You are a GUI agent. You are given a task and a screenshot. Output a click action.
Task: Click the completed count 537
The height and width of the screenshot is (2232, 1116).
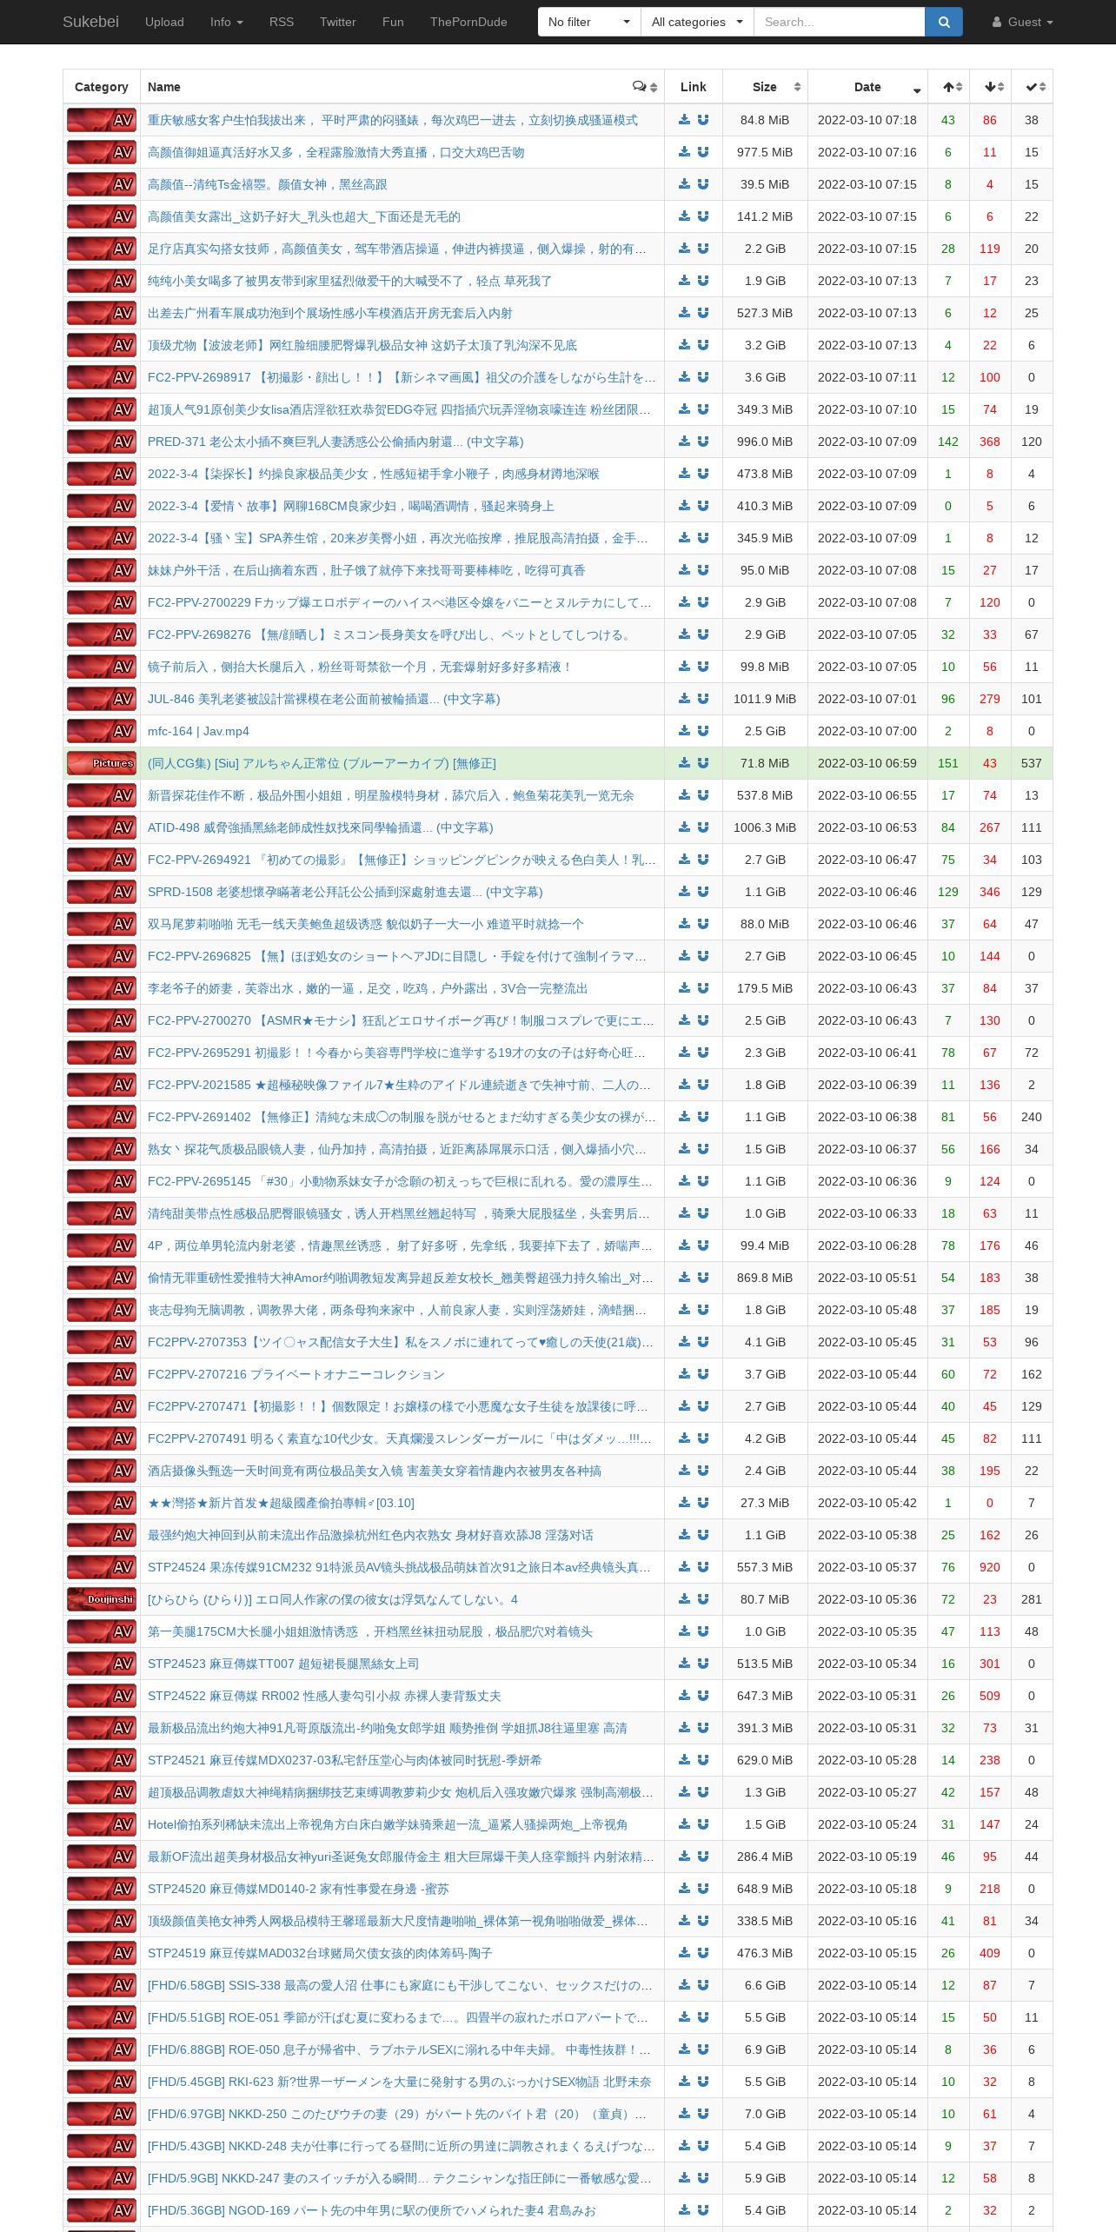1032,763
